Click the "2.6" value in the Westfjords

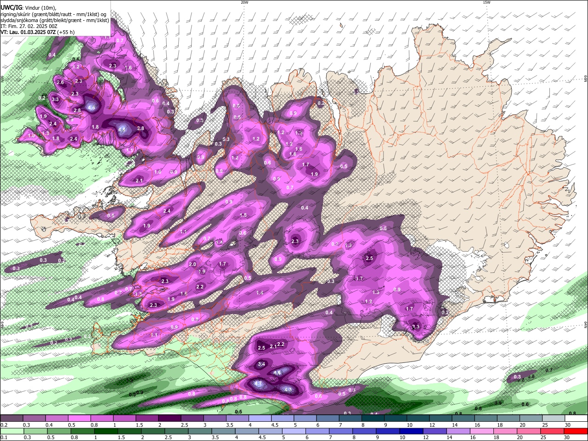coord(60,83)
